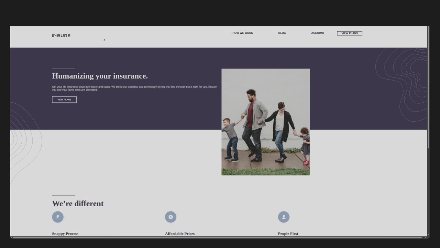Click the 'People First' heading text
The width and height of the screenshot is (440, 248).
click(x=288, y=234)
